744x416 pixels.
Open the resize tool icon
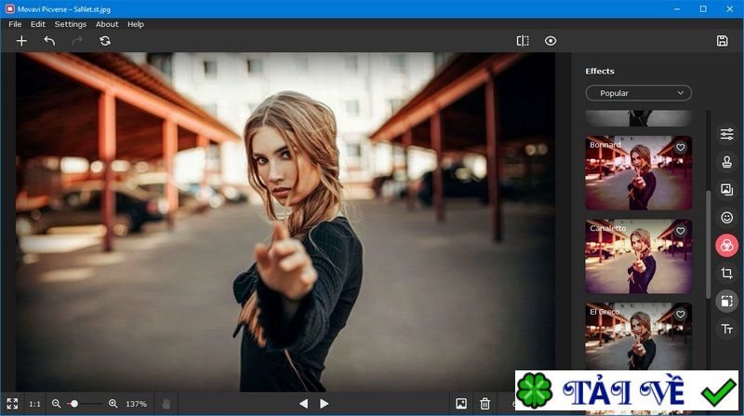pos(726,302)
